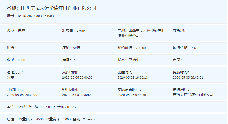The height and width of the screenshot is (124, 228).
Task: Click the attribute 热量高卡 value 5000
Action: [x=67, y=119]
